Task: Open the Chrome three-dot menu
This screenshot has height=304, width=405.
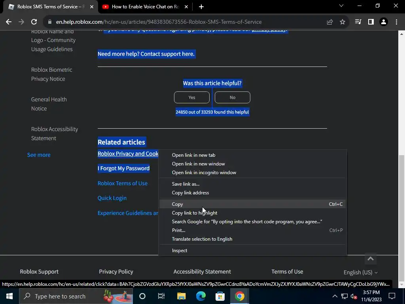Action: click(x=396, y=22)
